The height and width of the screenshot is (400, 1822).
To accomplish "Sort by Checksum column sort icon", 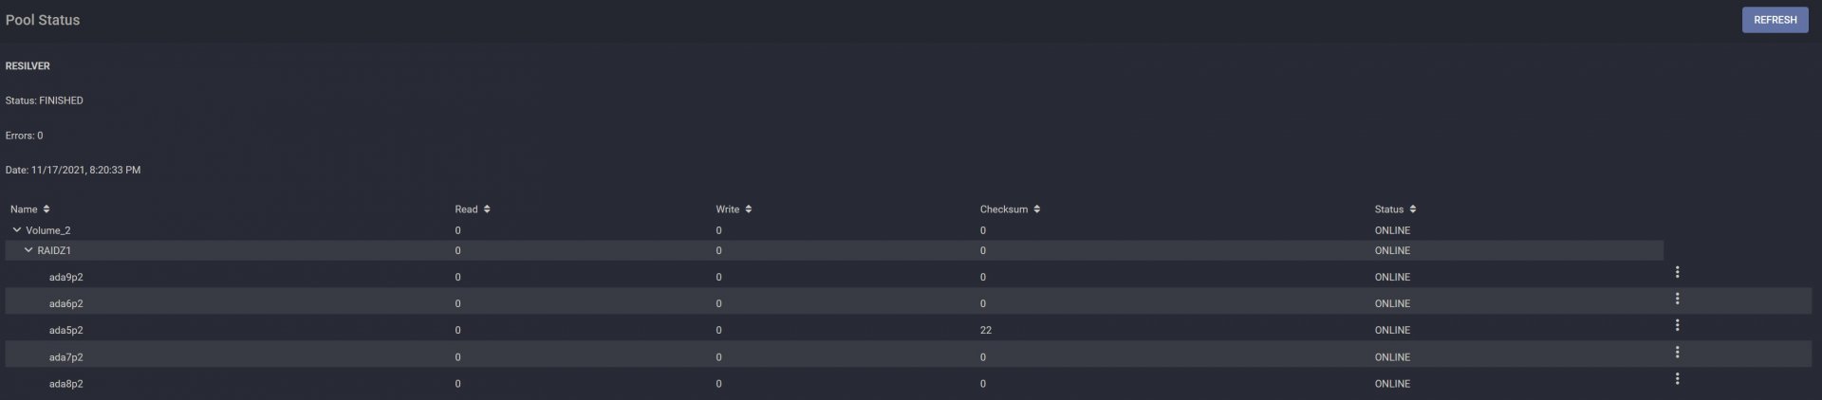I will [1036, 209].
